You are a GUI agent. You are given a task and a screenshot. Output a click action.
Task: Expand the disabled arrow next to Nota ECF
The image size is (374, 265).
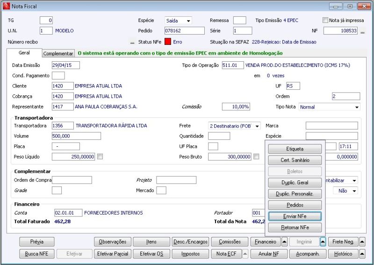point(245,254)
